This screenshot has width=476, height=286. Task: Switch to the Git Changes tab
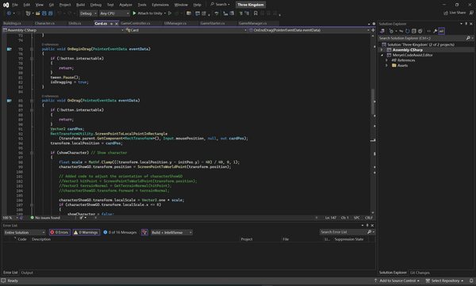[420, 273]
